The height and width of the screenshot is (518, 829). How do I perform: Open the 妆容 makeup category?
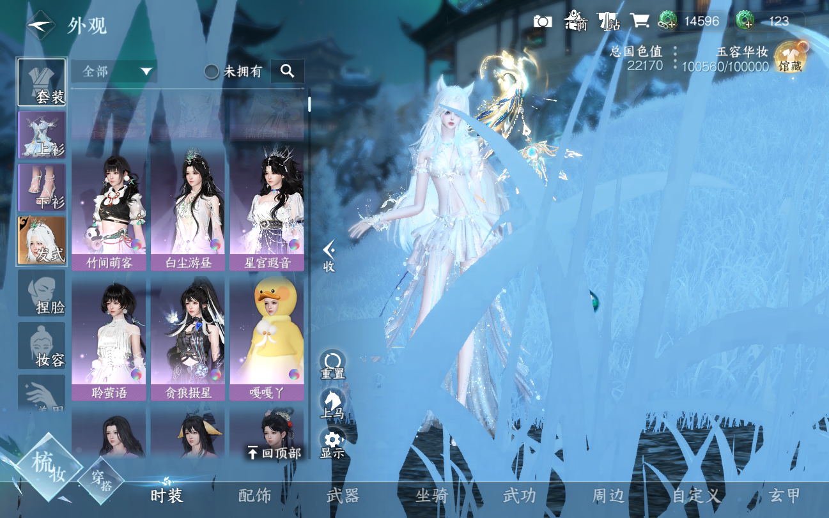pyautogui.click(x=42, y=346)
